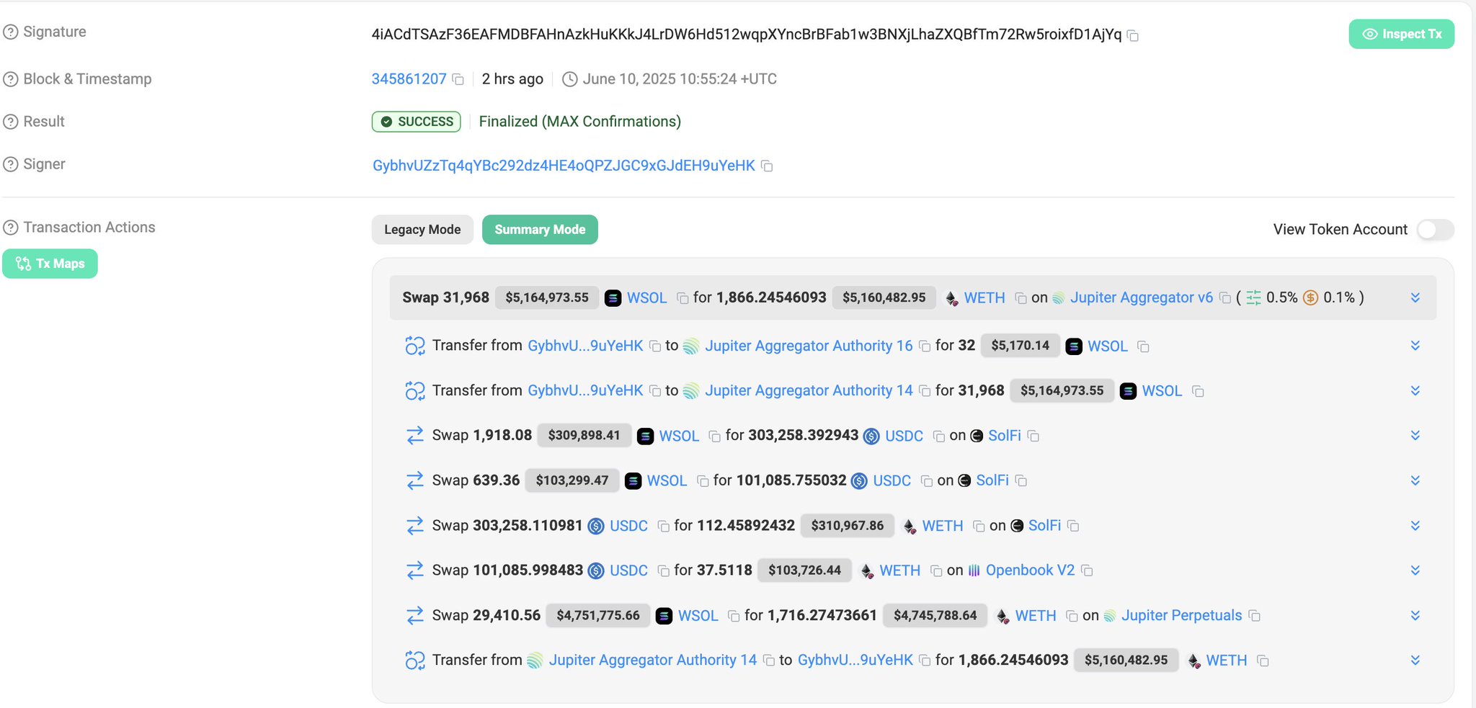Image resolution: width=1476 pixels, height=708 pixels.
Task: Expand the transfer of 32 WSOL row
Action: coord(1415,346)
